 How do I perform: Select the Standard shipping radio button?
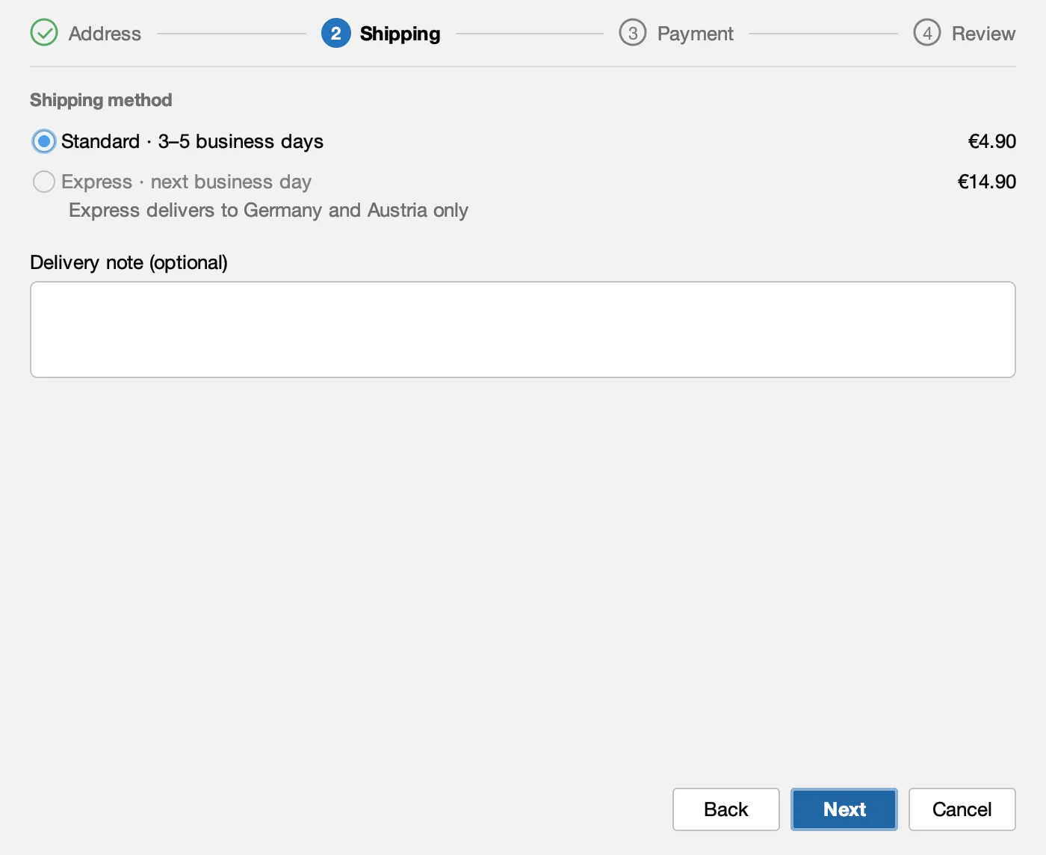pos(44,141)
